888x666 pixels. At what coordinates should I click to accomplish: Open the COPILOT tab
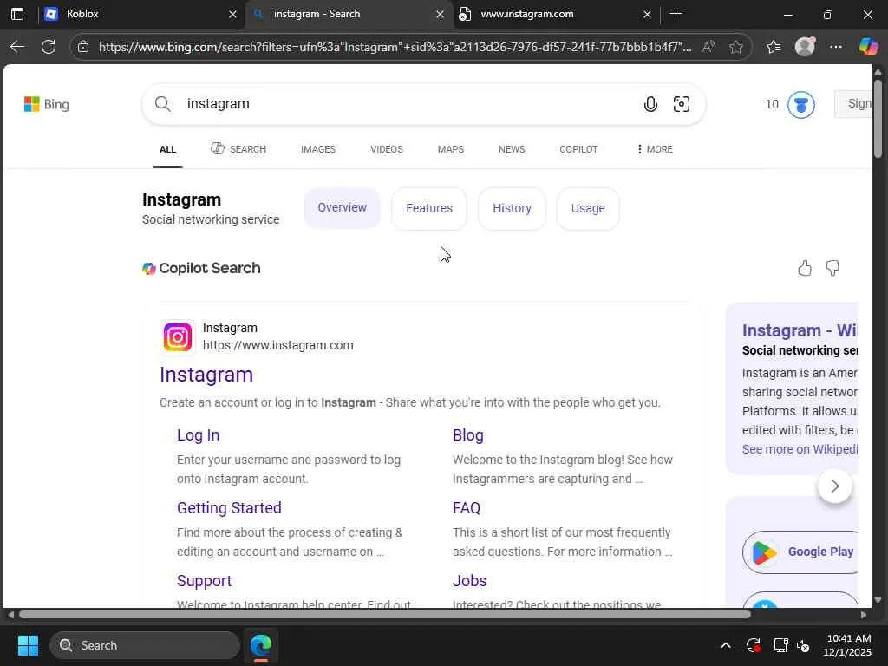578,149
